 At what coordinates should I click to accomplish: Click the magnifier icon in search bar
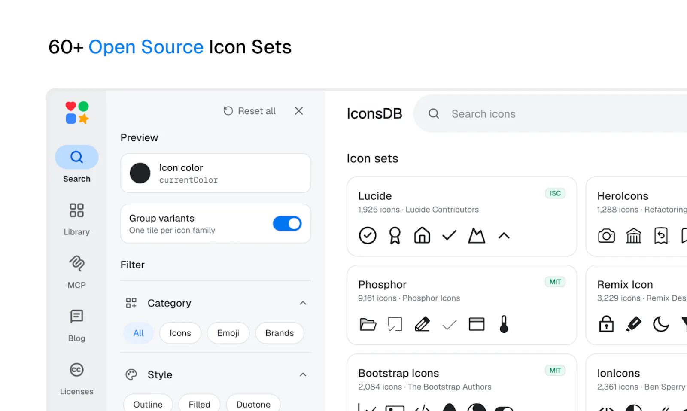pos(434,114)
